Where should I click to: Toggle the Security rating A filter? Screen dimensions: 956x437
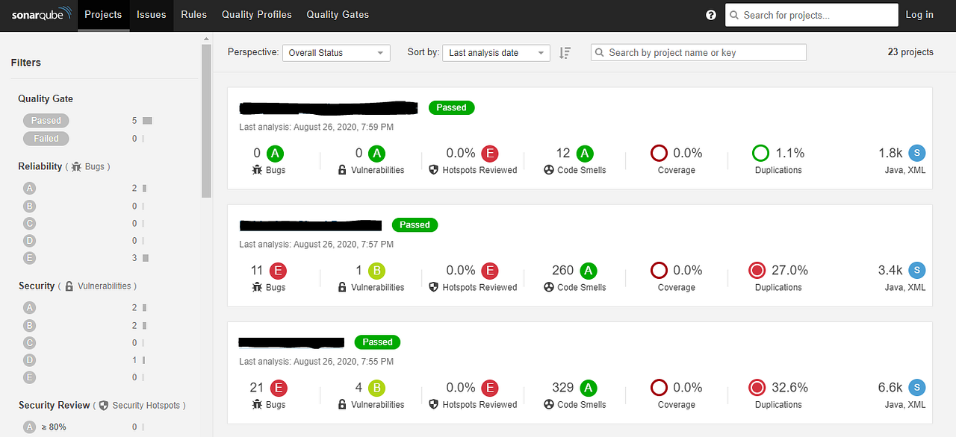(x=29, y=306)
